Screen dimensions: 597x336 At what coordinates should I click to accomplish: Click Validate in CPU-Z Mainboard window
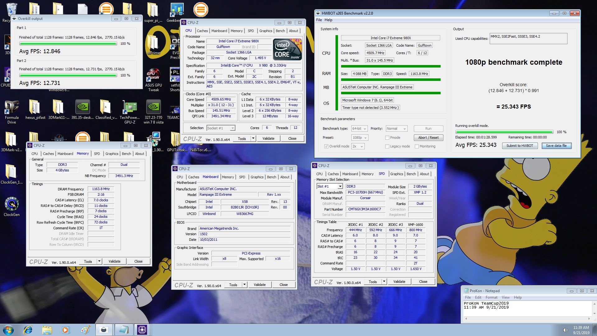(x=259, y=285)
